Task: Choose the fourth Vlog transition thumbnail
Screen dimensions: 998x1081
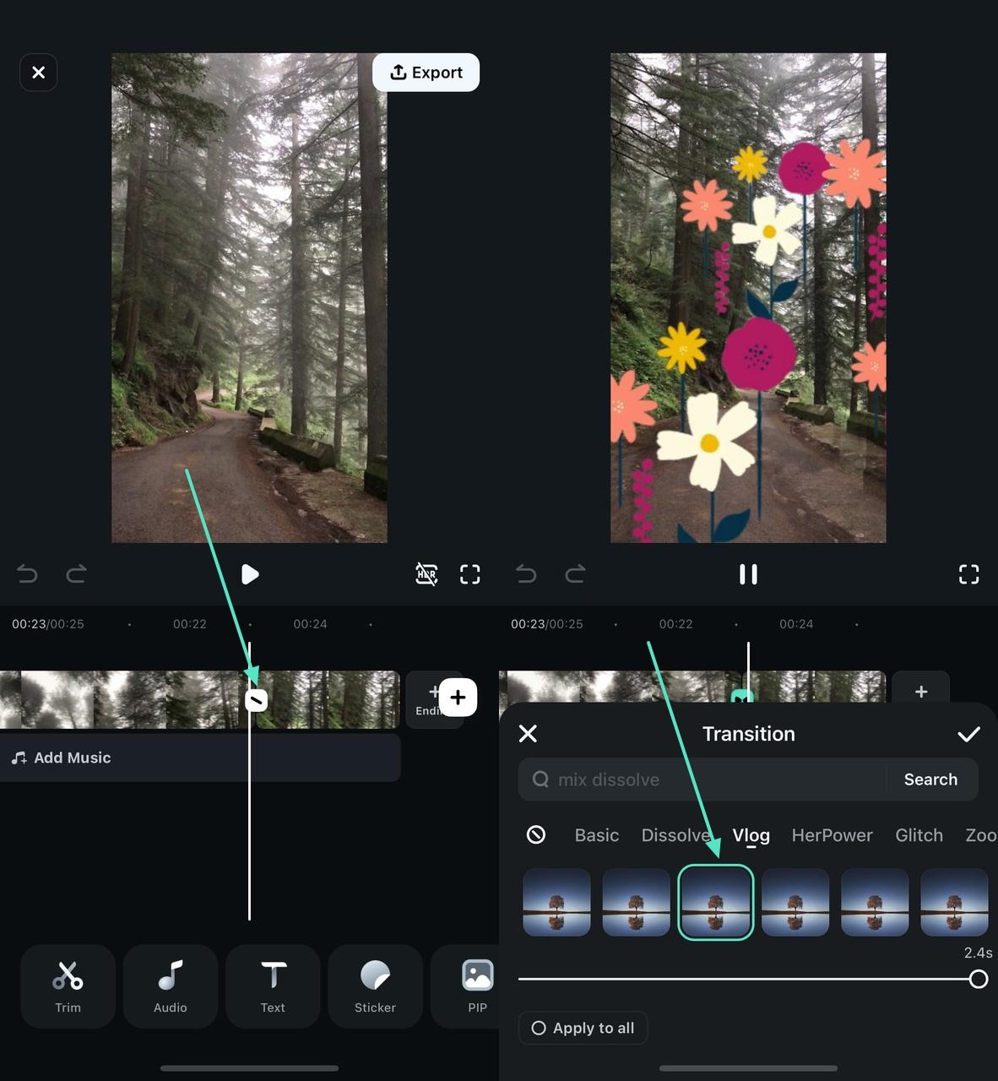Action: click(795, 902)
